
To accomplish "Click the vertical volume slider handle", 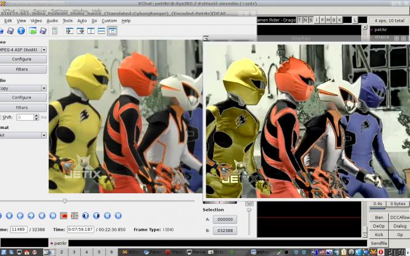I will (249, 210).
